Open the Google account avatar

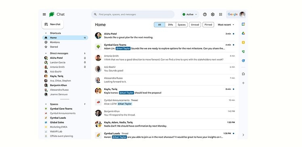pos(242,14)
